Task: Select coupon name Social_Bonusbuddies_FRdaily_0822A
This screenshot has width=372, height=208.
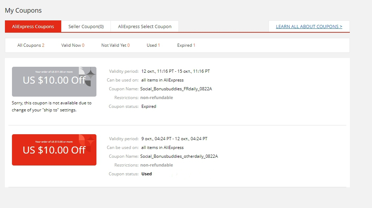Action: click(x=176, y=89)
